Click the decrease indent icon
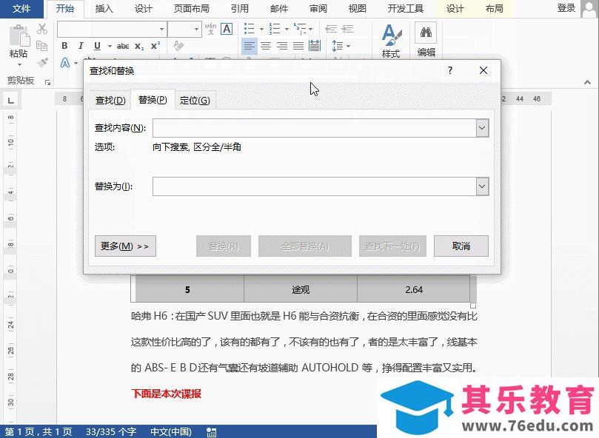Screen dimensions: 599x438 331,29
